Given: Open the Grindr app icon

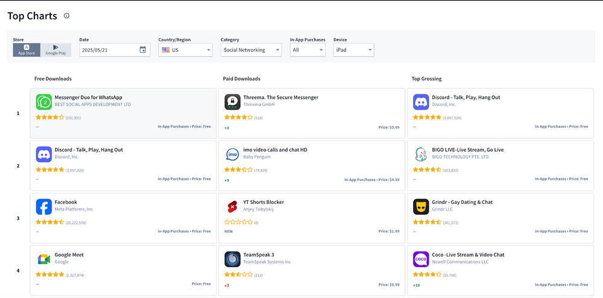Looking at the screenshot, I should click(x=421, y=207).
